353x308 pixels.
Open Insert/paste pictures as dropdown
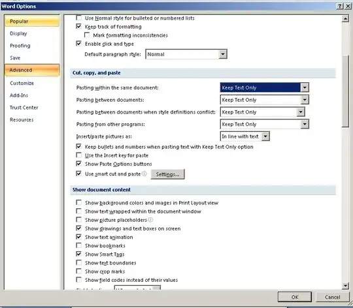(265, 136)
